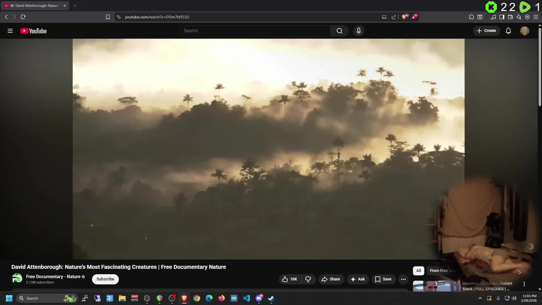Open Microsoft Edge from the taskbar
Image resolution: width=542 pixels, height=305 pixels.
(209, 298)
